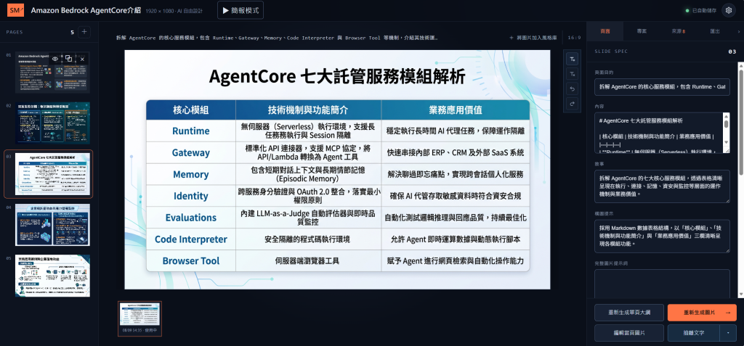The image size is (744, 346).
Task: Click the redo arrow icon
Action: pos(573,103)
